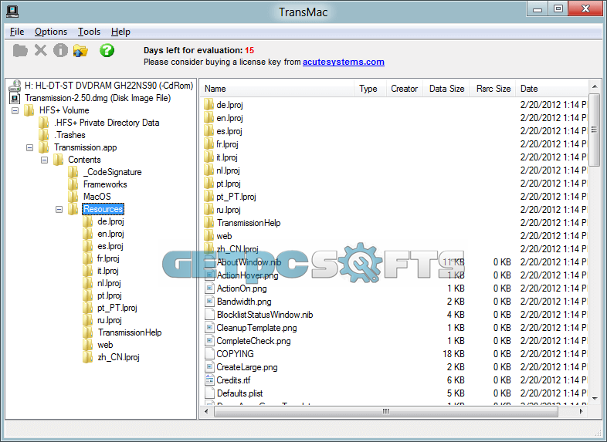Select zh_CN.lproj in the folder tree
This screenshot has width=607, height=442.
[x=118, y=357]
